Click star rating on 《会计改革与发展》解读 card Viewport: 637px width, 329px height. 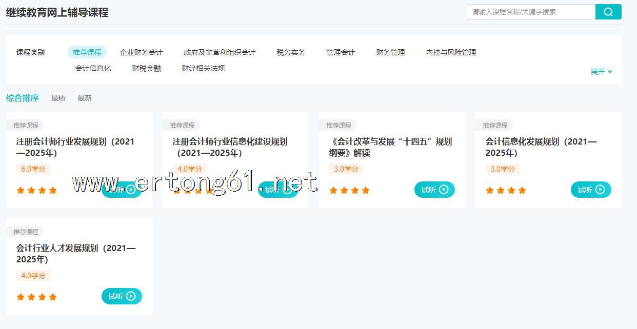tap(349, 191)
